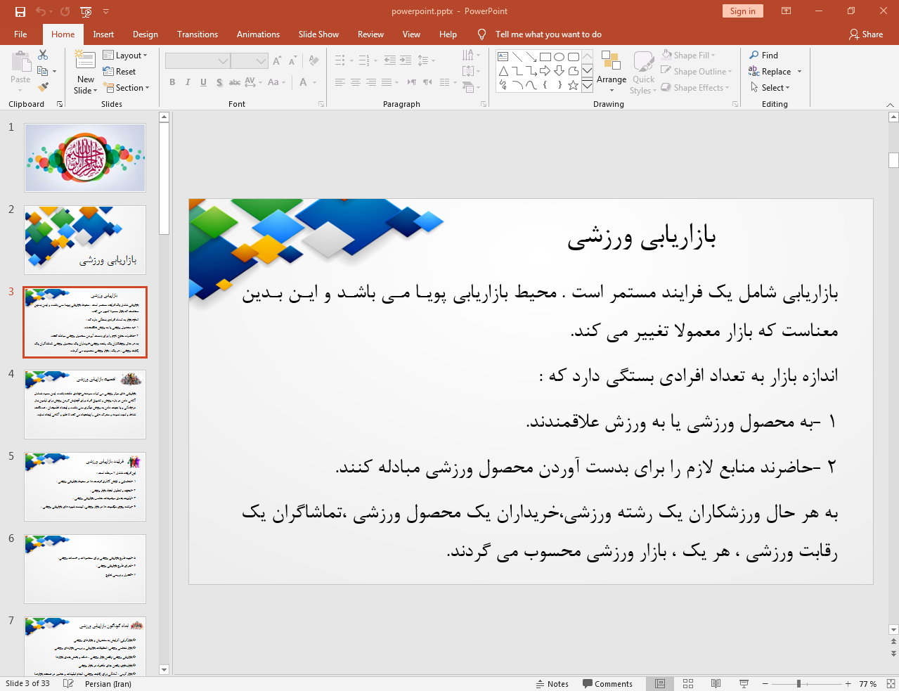Screen dimensions: 899x691
Task: Open the Layout dropdown
Action: [125, 56]
